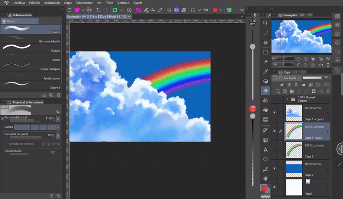Toggle visibility of Capa 3 layer

(x=274, y=150)
